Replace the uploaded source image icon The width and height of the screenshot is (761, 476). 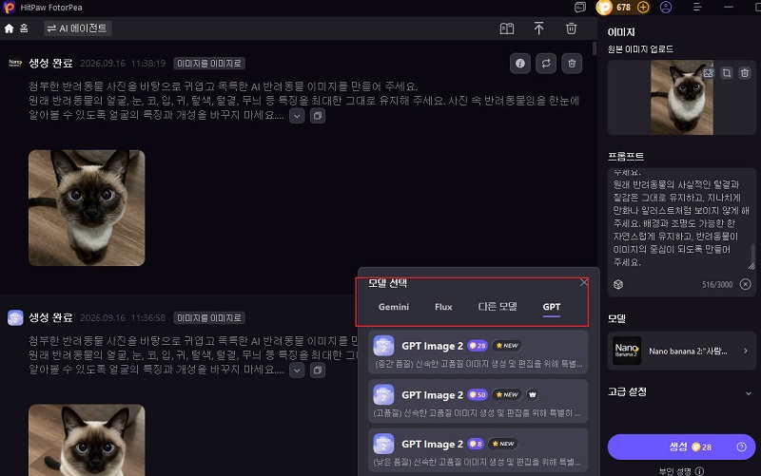(x=709, y=73)
